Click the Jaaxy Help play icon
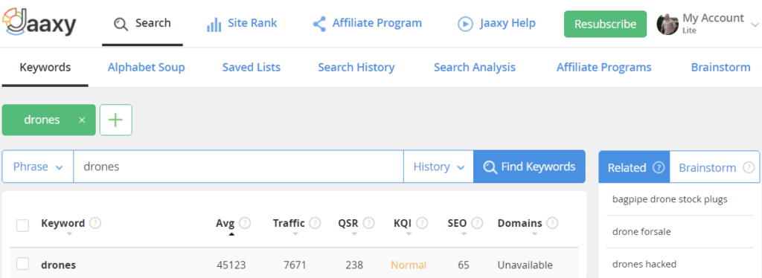Image resolution: width=762 pixels, height=278 pixels. (465, 24)
